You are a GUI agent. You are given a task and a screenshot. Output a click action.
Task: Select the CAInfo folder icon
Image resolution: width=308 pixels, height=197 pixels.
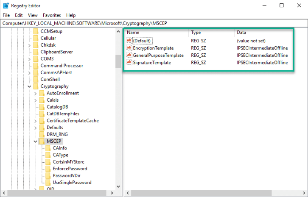click(48, 148)
